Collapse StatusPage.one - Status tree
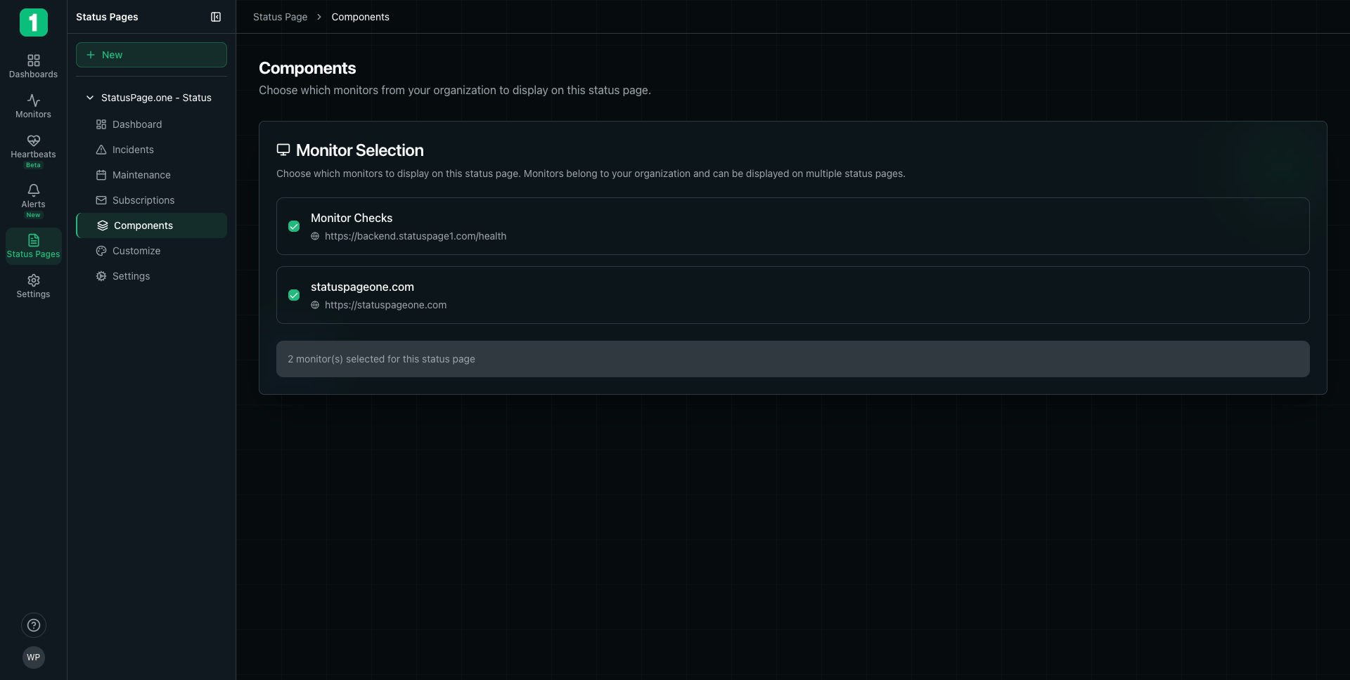1350x680 pixels. pyautogui.click(x=89, y=98)
